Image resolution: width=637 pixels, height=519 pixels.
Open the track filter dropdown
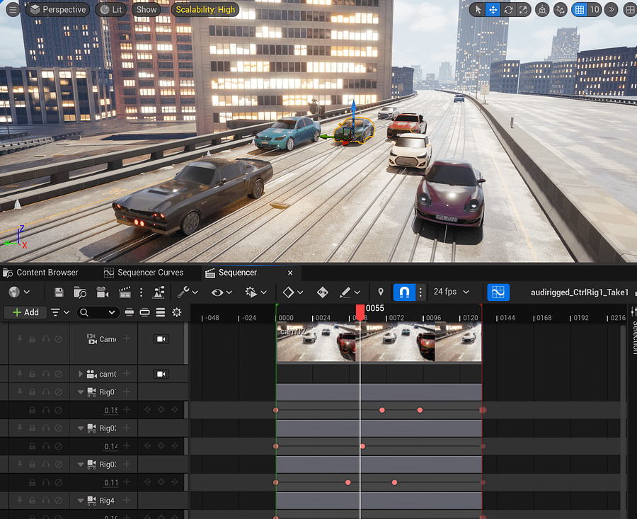(x=59, y=312)
